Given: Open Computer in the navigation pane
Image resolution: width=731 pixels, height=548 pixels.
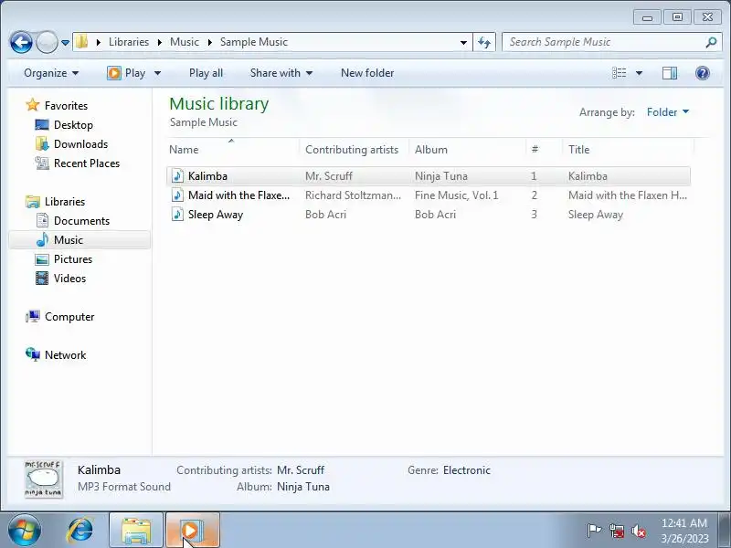Looking at the screenshot, I should point(69,317).
